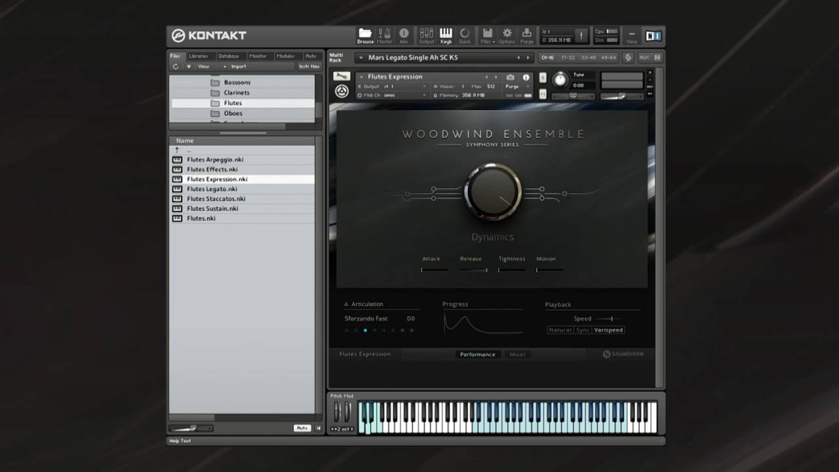Toggle the browser speaker preview icon
The height and width of the screenshot is (472, 839).
tap(319, 428)
